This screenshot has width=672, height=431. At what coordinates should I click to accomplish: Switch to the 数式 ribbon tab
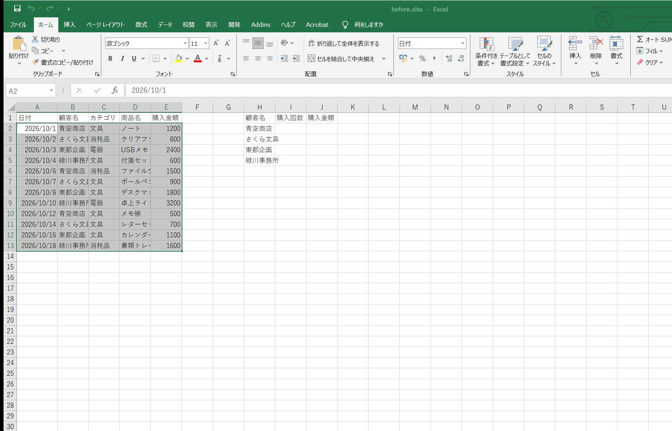pyautogui.click(x=141, y=24)
